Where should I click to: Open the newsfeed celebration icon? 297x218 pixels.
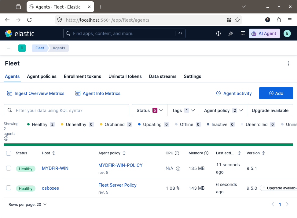point(230,33)
